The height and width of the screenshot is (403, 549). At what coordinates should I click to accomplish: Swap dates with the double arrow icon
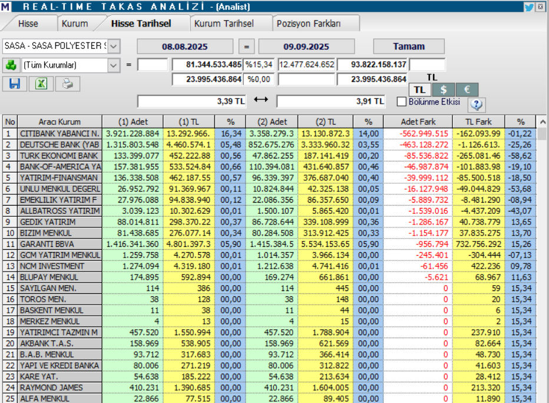click(261, 100)
